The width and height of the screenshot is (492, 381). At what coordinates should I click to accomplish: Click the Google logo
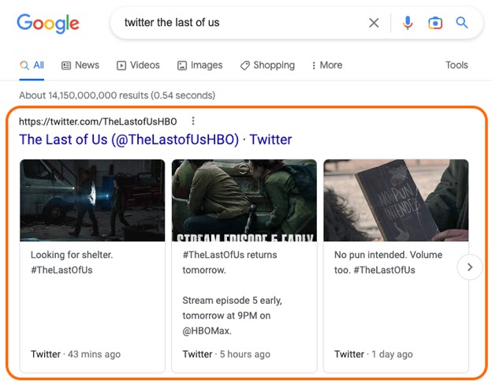point(48,24)
